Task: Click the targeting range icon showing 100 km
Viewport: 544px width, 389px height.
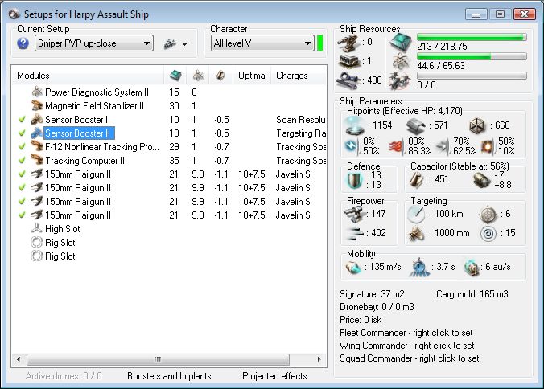Action: coord(416,215)
